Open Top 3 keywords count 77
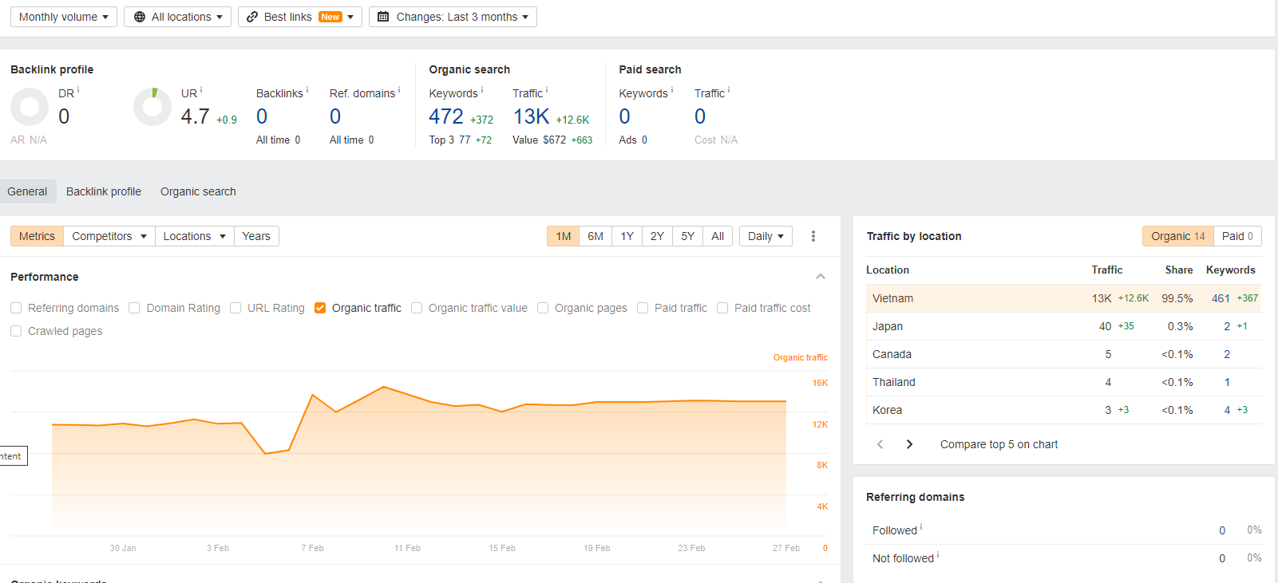The width and height of the screenshot is (1278, 583). pyautogui.click(x=465, y=140)
